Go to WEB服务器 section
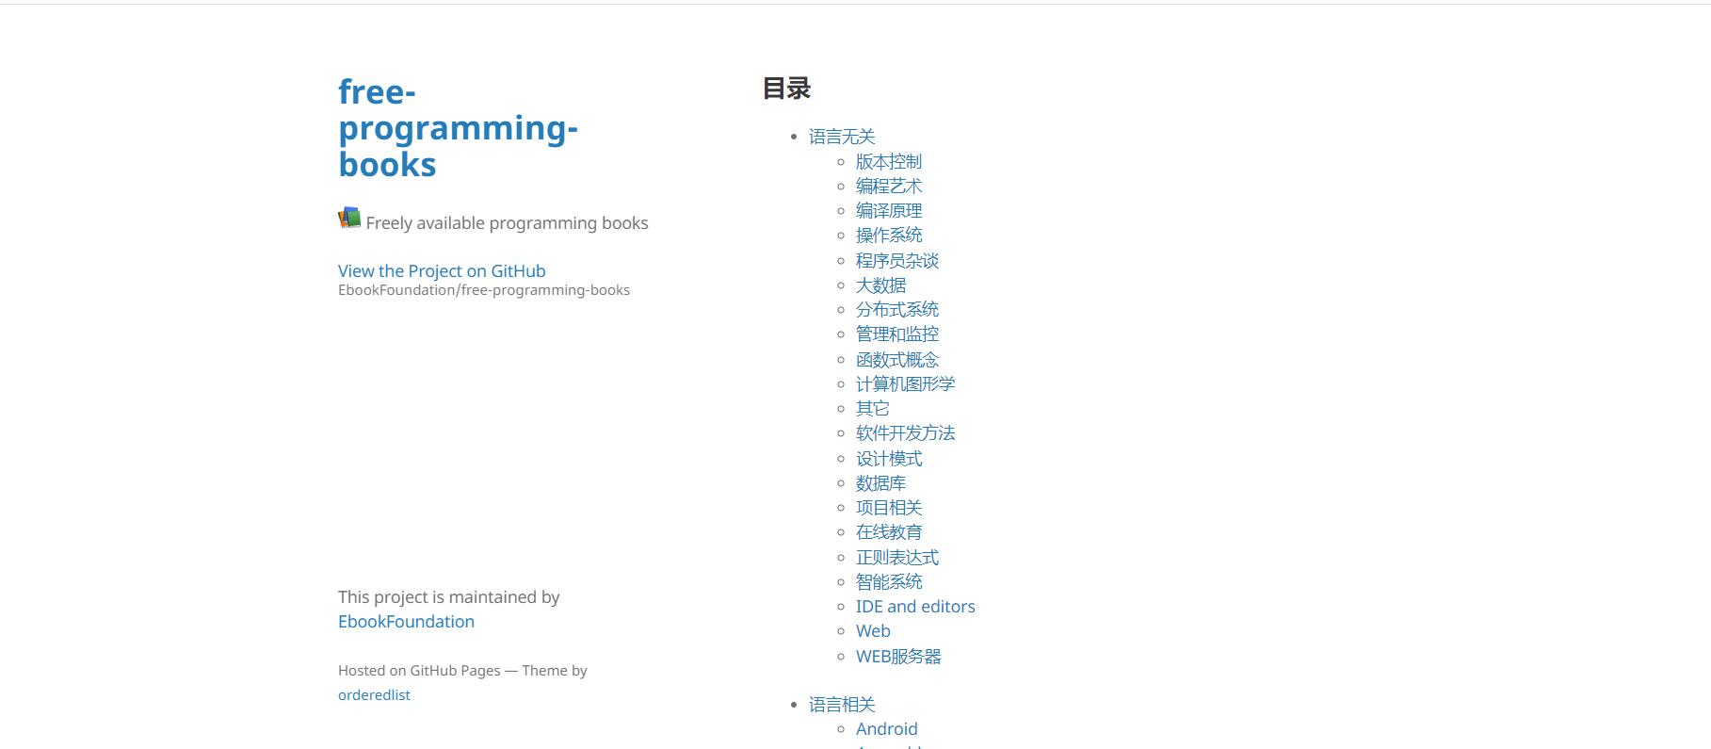 (x=898, y=656)
